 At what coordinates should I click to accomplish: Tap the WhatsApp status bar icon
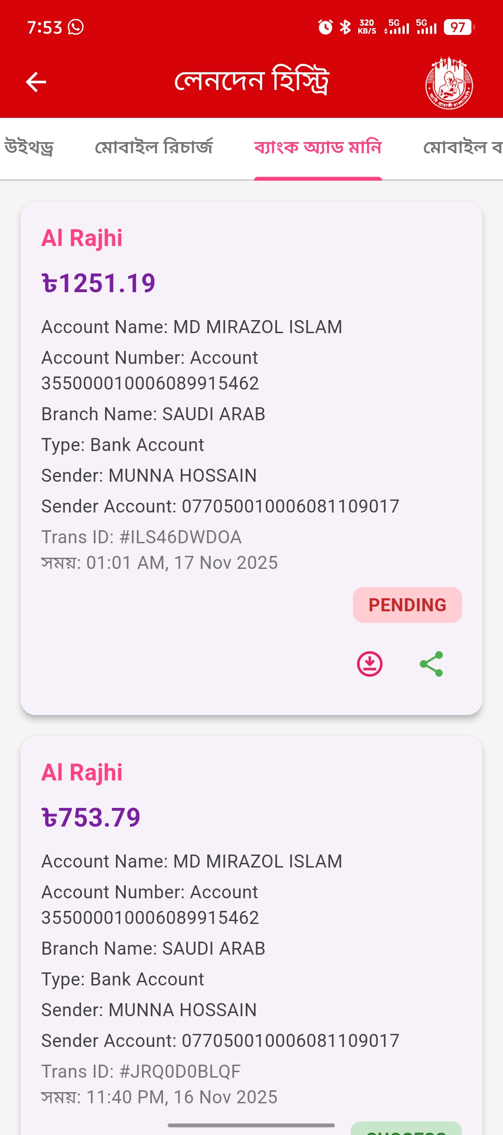[76, 27]
